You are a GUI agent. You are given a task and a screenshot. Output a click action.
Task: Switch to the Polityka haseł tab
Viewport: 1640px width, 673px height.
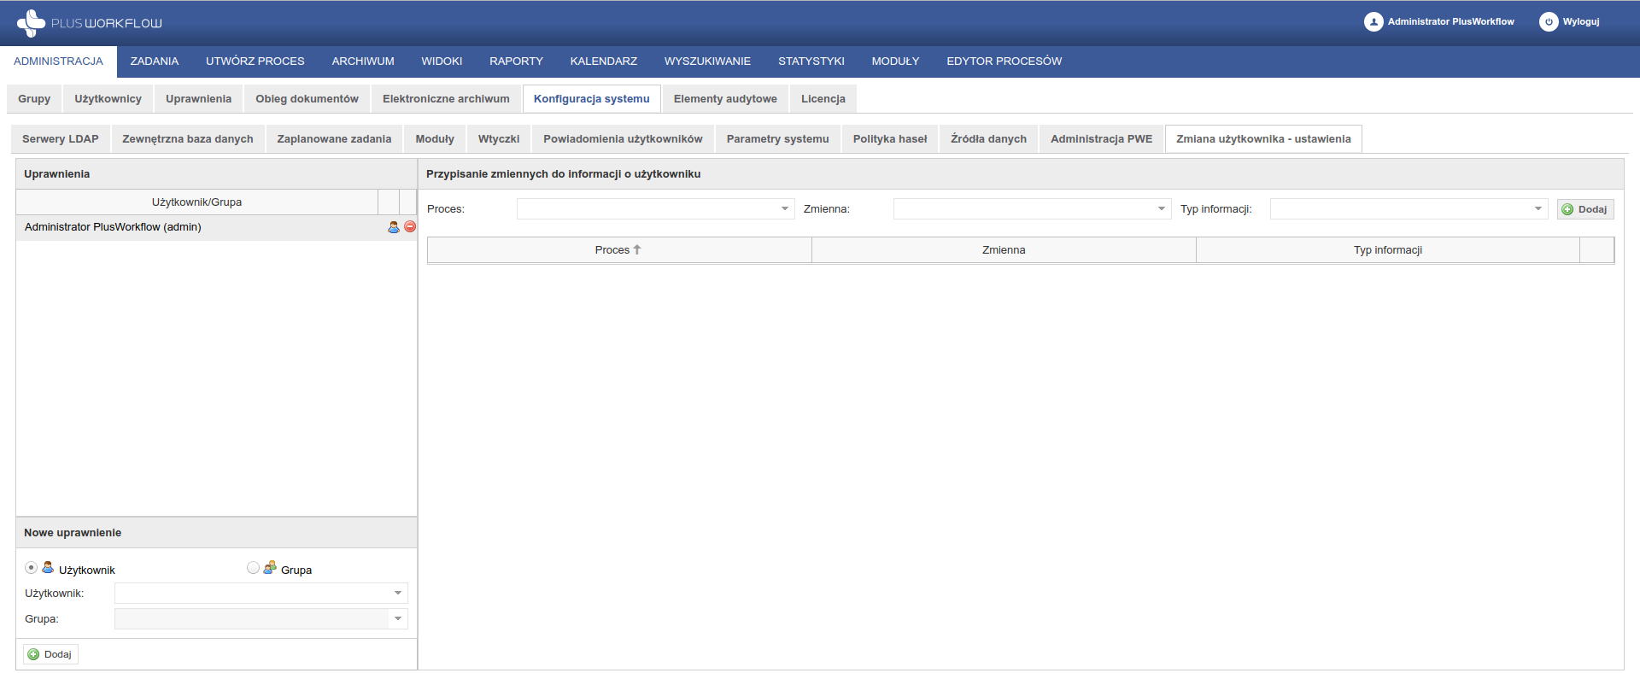tap(889, 139)
